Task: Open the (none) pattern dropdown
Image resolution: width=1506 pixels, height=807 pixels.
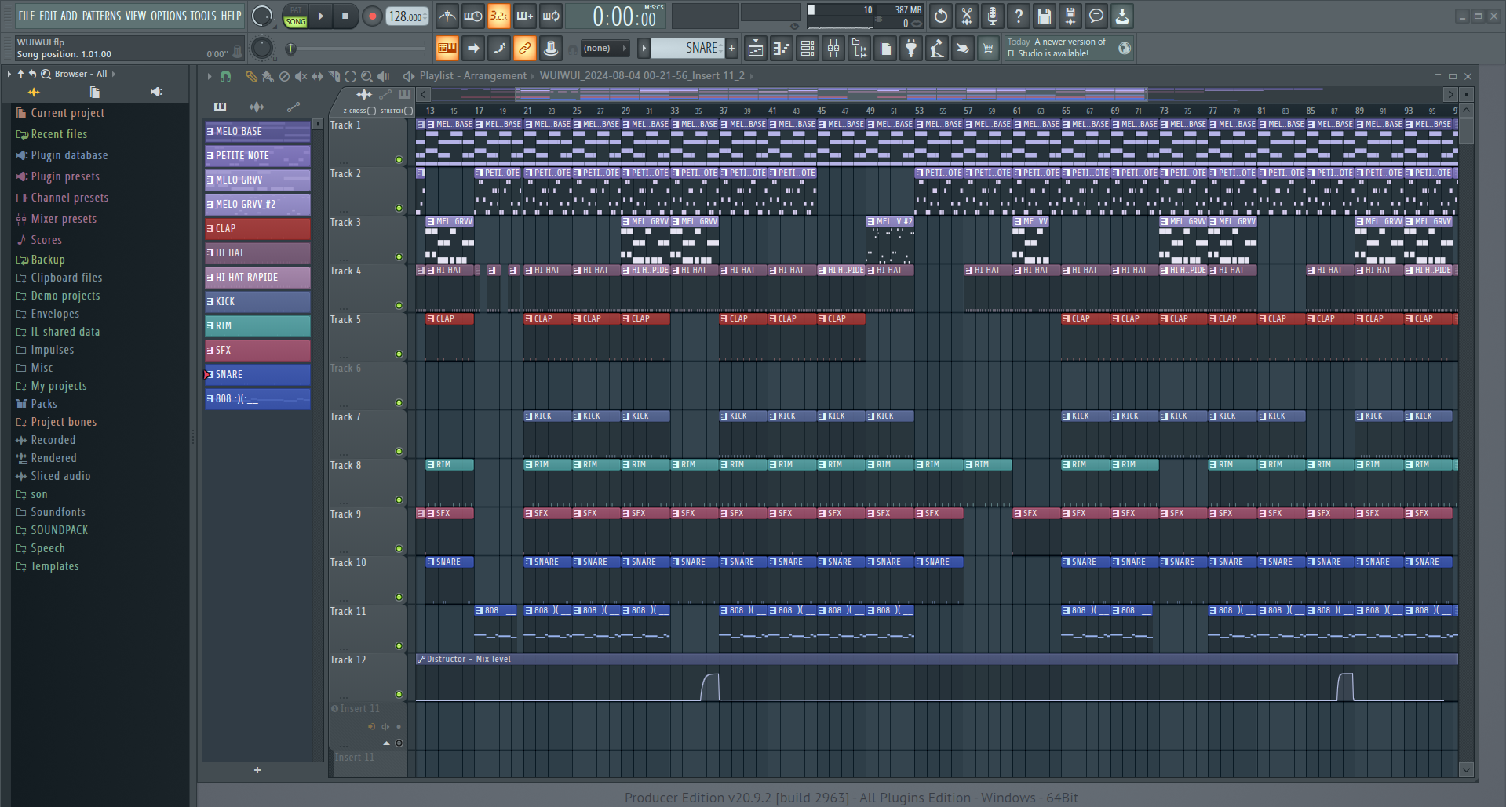Action: [x=604, y=49]
